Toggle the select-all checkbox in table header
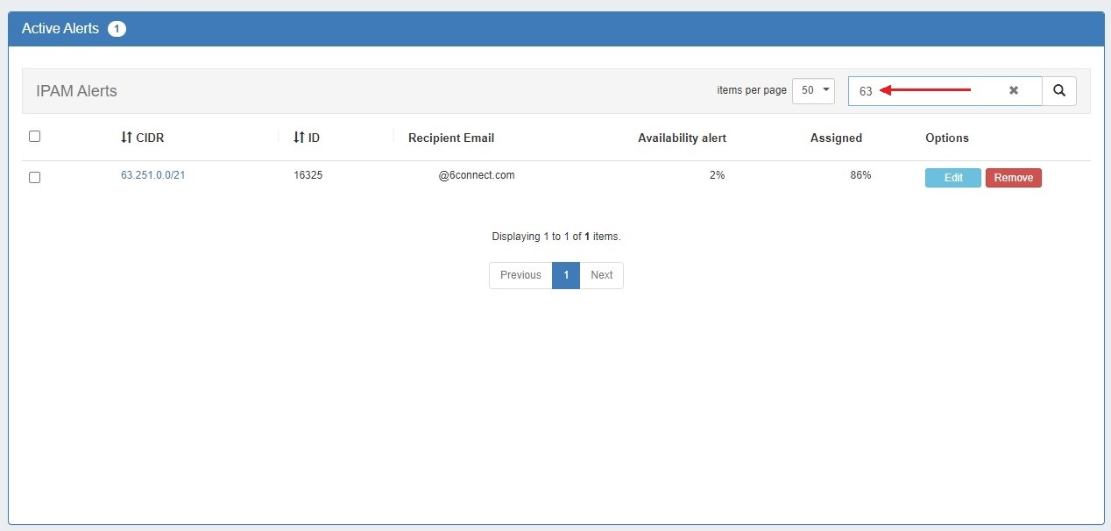1111x531 pixels. (x=35, y=137)
